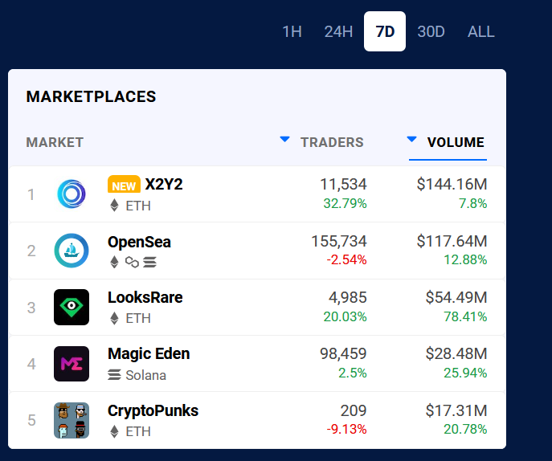The width and height of the screenshot is (552, 461).
Task: Click the MARKET column header
Action: (x=55, y=143)
